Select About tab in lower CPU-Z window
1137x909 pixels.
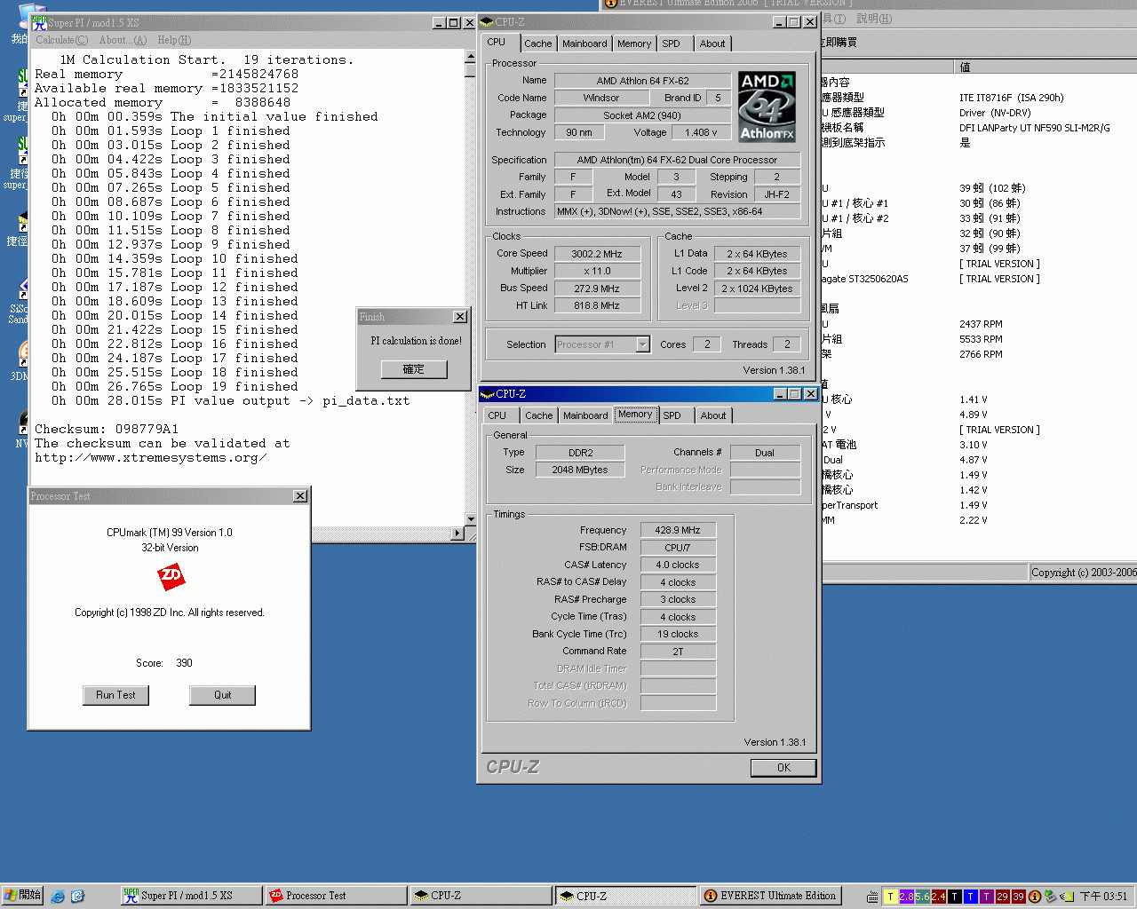(x=713, y=415)
